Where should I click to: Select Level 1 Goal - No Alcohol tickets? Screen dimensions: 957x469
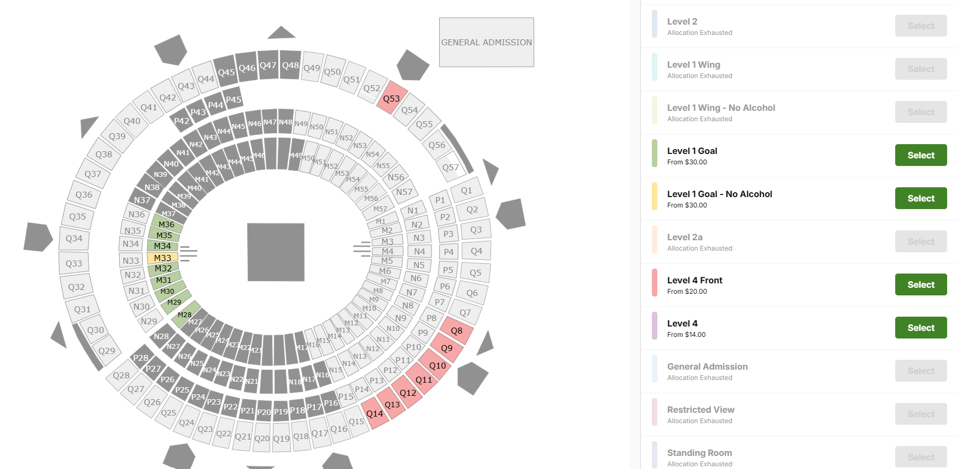coord(920,198)
